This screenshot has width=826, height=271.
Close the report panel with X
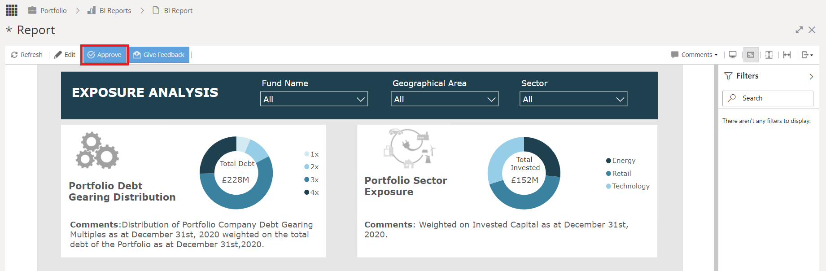[812, 30]
